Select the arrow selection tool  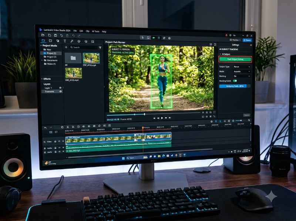(x=143, y=38)
